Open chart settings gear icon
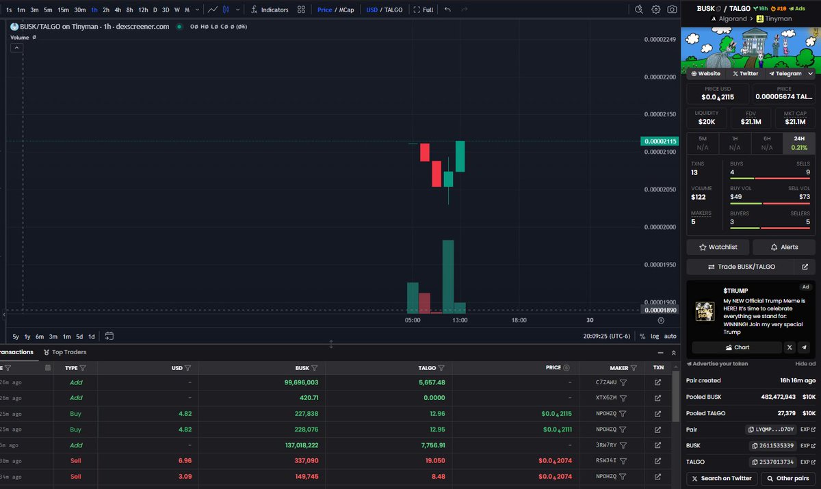Viewport: 821px width, 489px height. [x=655, y=10]
